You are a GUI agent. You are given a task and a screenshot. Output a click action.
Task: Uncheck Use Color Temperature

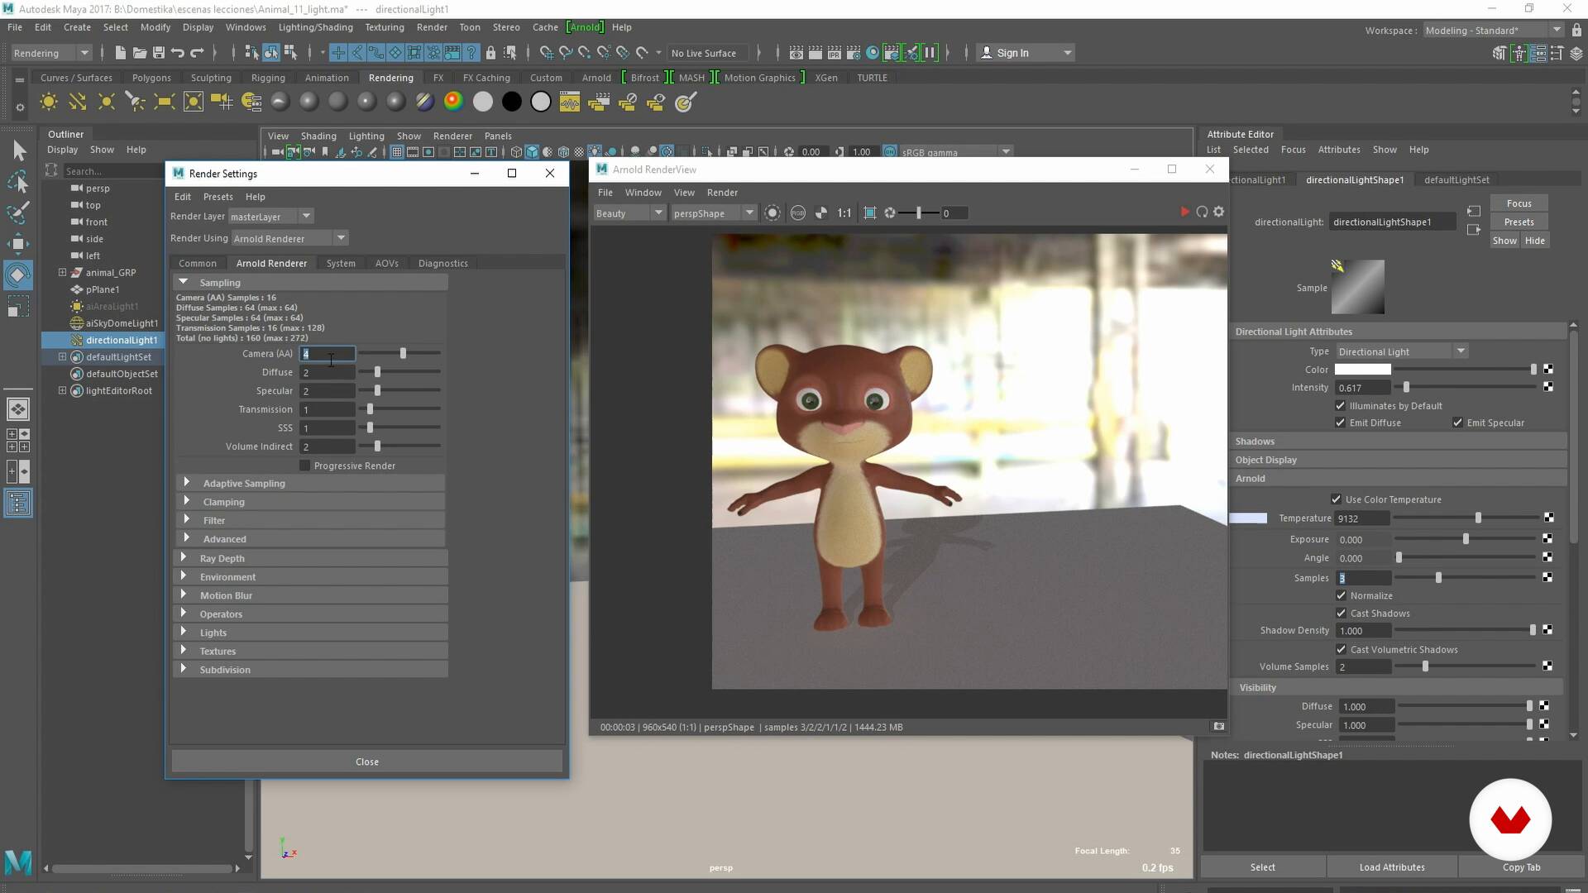pos(1336,499)
